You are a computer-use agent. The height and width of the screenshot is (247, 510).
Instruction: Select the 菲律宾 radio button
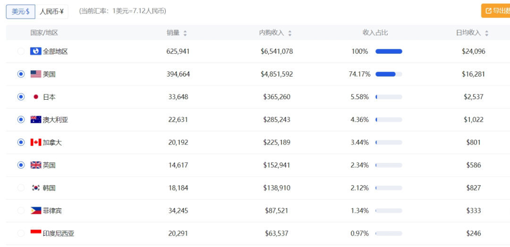coord(21,211)
